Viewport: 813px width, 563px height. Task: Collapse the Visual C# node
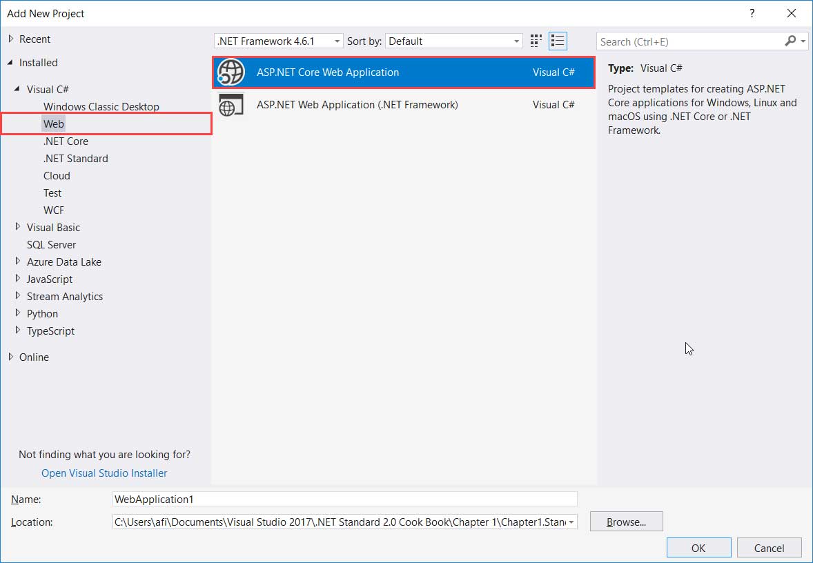(17, 89)
